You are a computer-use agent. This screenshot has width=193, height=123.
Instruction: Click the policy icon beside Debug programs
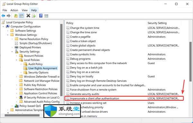(x=68, y=59)
